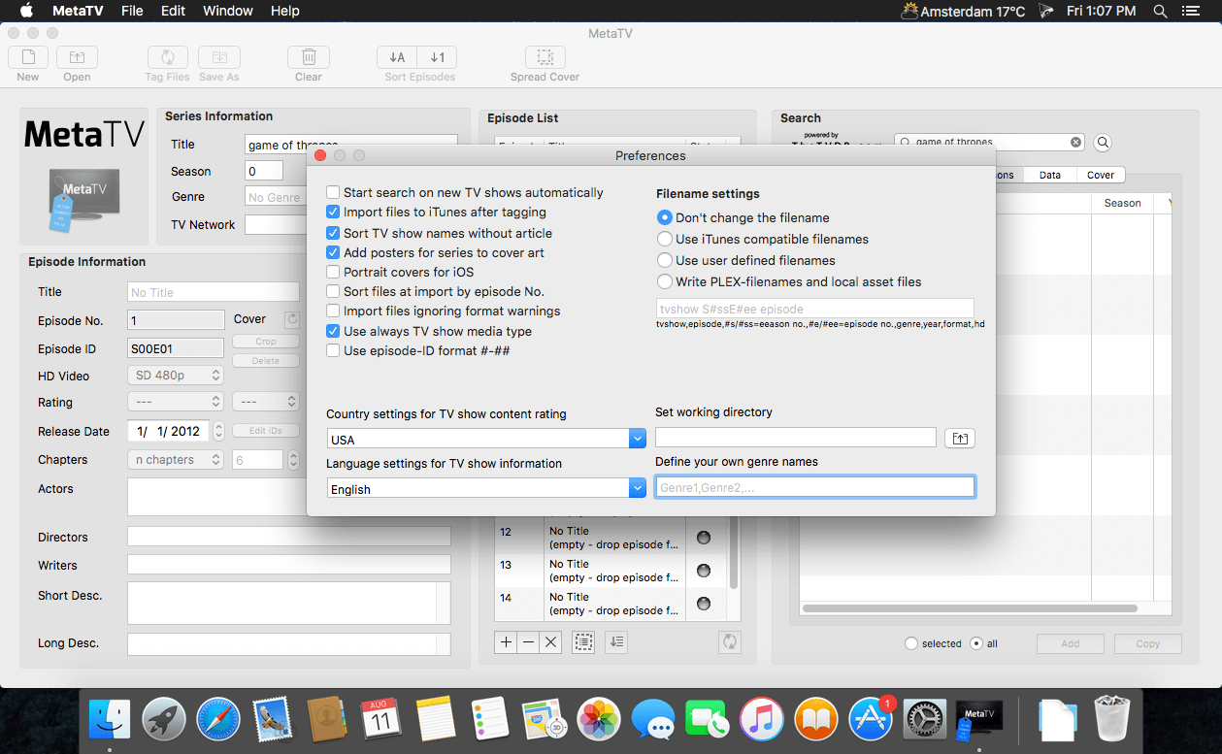Click the Clear trash toolbar icon
The width and height of the screenshot is (1222, 754).
click(309, 57)
